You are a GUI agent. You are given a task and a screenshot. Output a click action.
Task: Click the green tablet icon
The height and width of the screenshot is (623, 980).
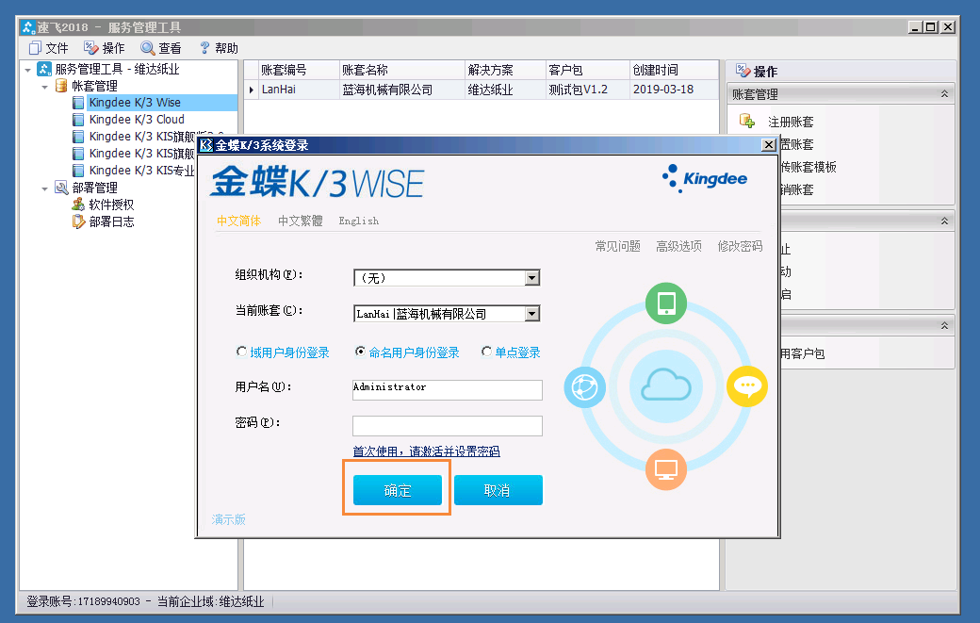click(x=666, y=303)
